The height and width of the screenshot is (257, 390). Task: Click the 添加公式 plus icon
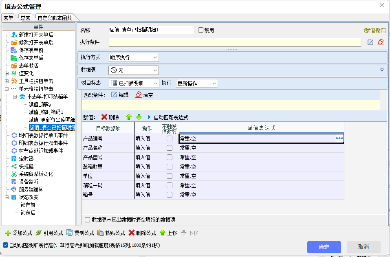(8, 233)
